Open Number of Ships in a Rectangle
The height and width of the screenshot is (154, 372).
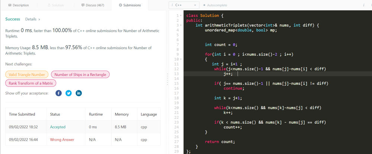pos(81,74)
